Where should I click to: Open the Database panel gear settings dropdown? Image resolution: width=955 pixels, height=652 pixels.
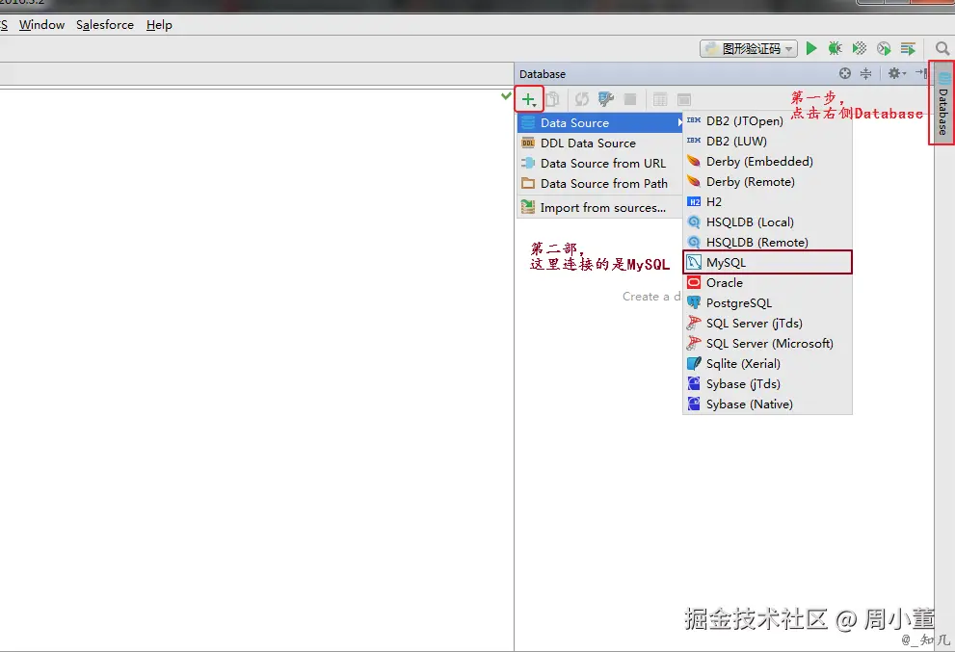(896, 73)
